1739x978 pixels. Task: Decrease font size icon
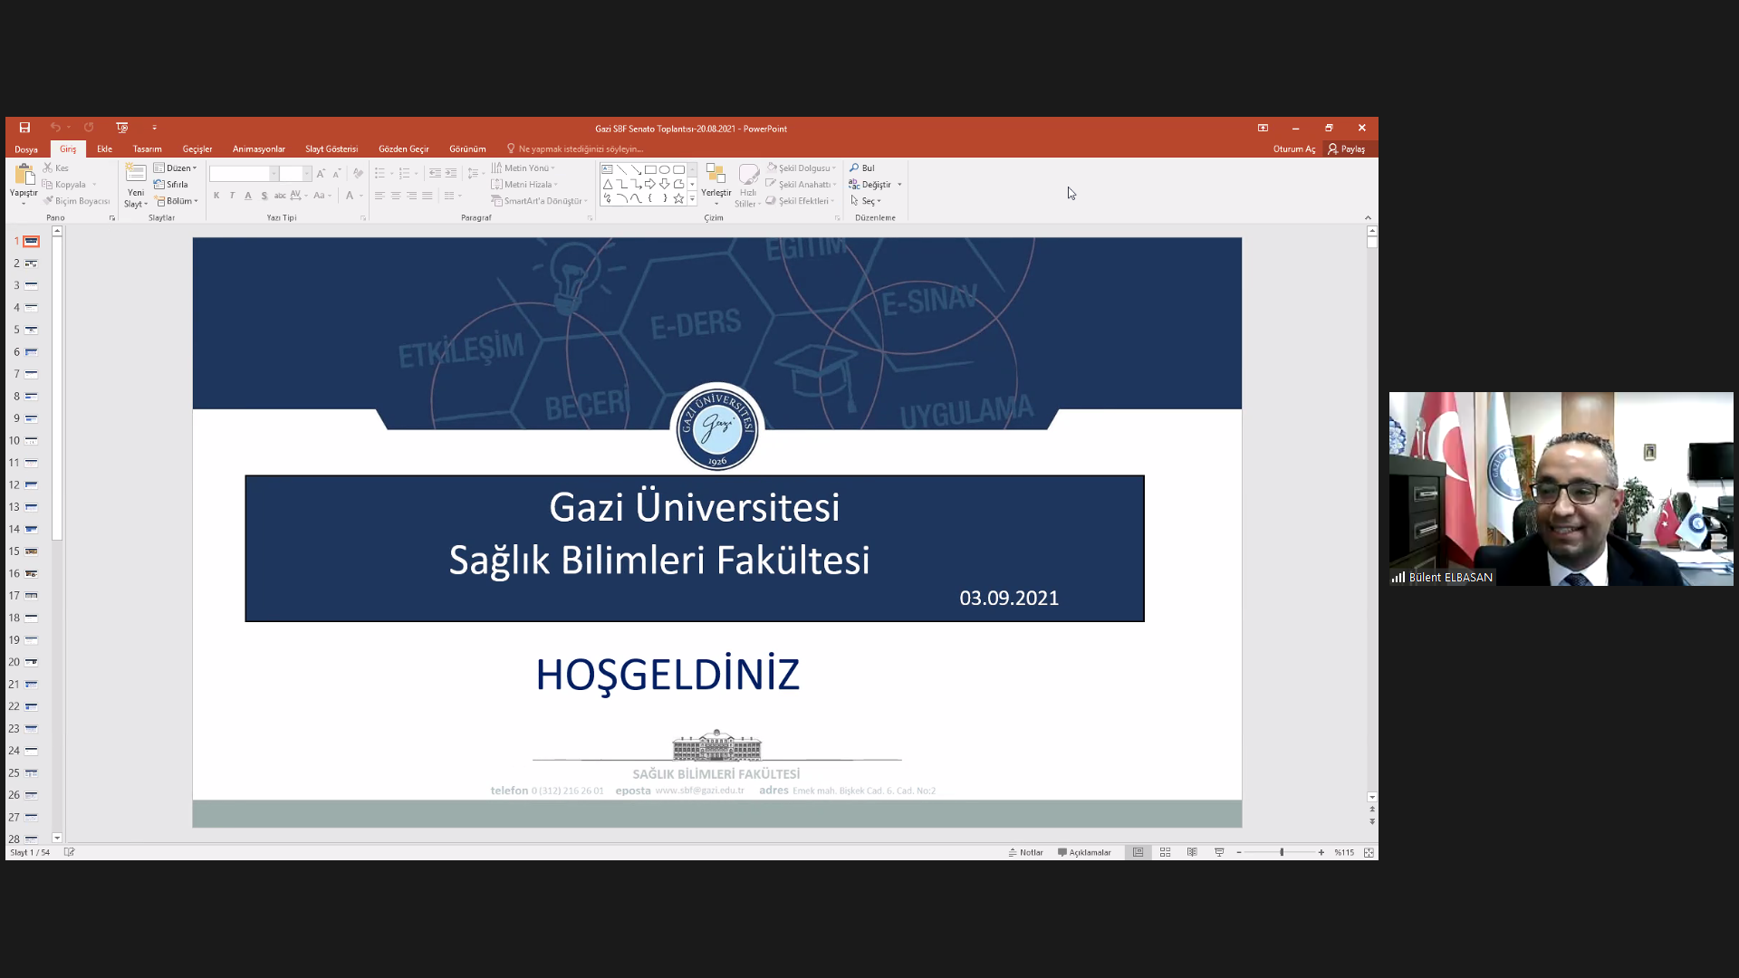[x=336, y=173]
